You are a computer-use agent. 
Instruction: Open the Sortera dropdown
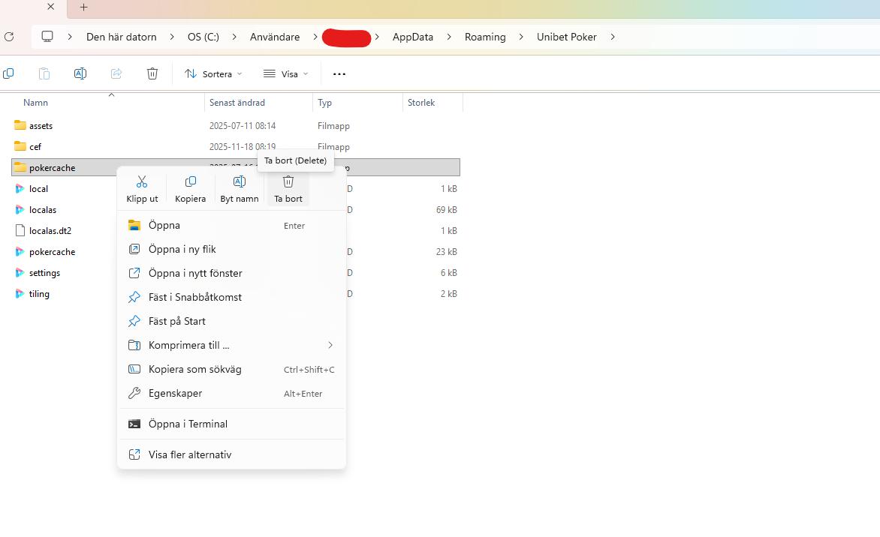pyautogui.click(x=213, y=74)
